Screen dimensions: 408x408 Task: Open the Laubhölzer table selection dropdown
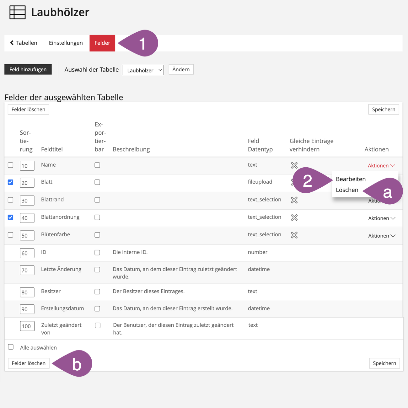click(x=143, y=70)
